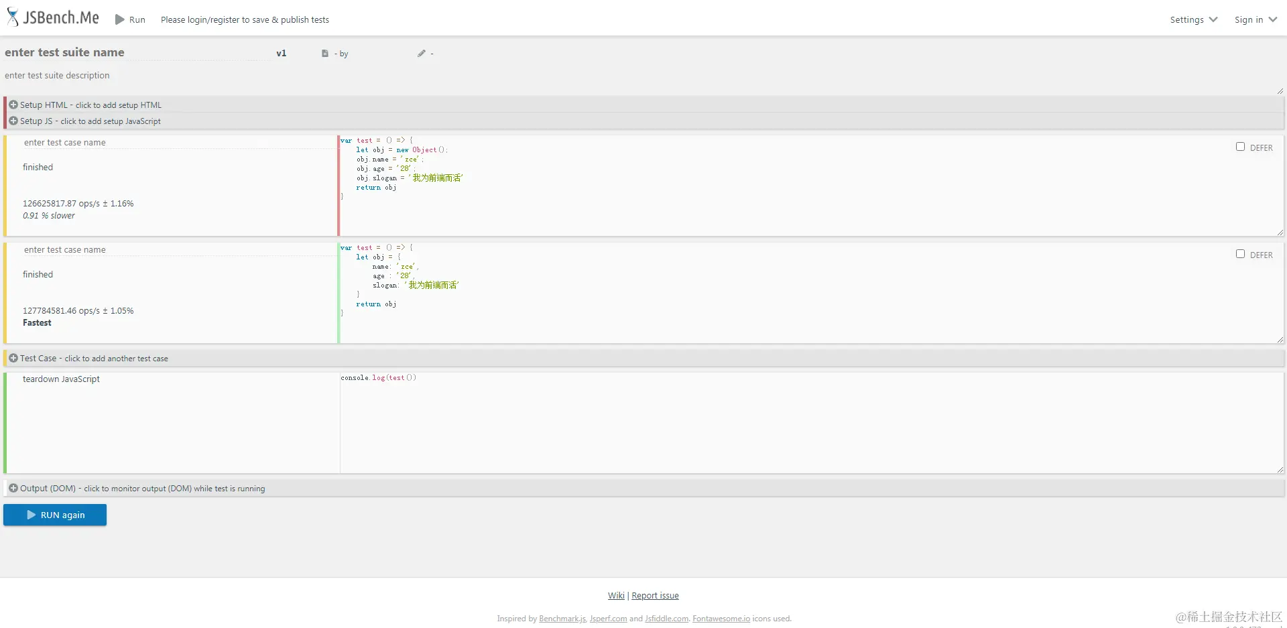Click the '0.91 % slower' result label

click(49, 216)
